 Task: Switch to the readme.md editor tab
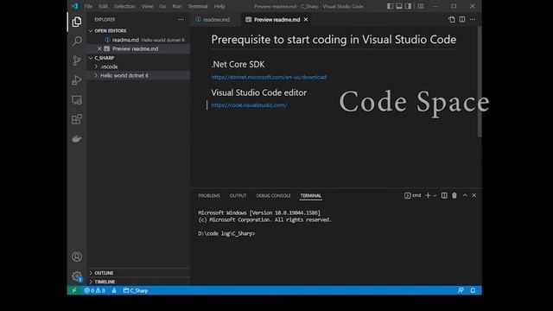(216, 20)
